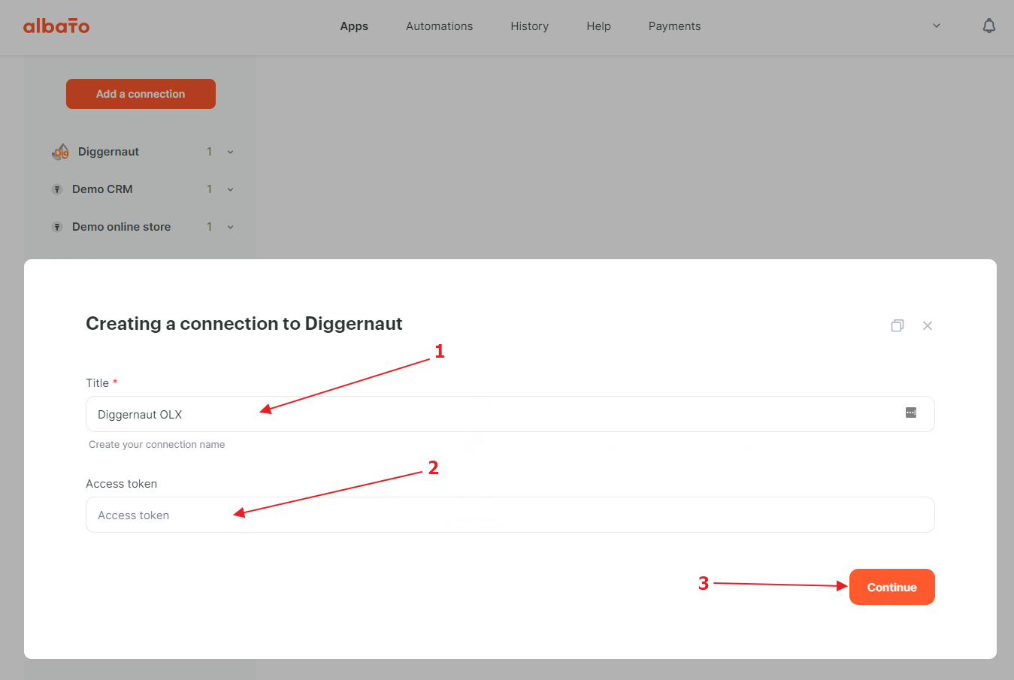Focus the Access token input field
The width and height of the screenshot is (1014, 680).
click(x=510, y=515)
